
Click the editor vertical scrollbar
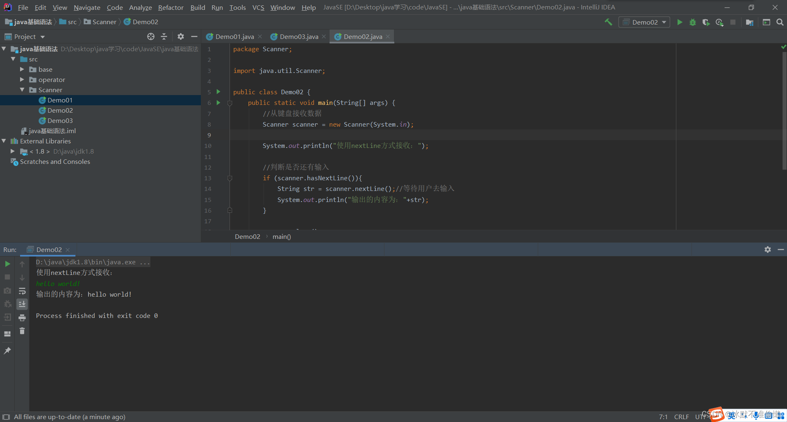(784, 111)
